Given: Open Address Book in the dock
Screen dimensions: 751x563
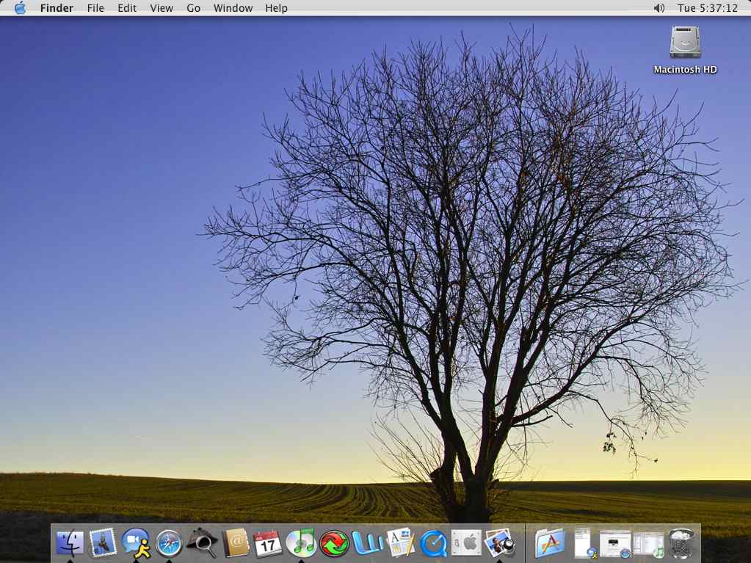Looking at the screenshot, I should (236, 543).
